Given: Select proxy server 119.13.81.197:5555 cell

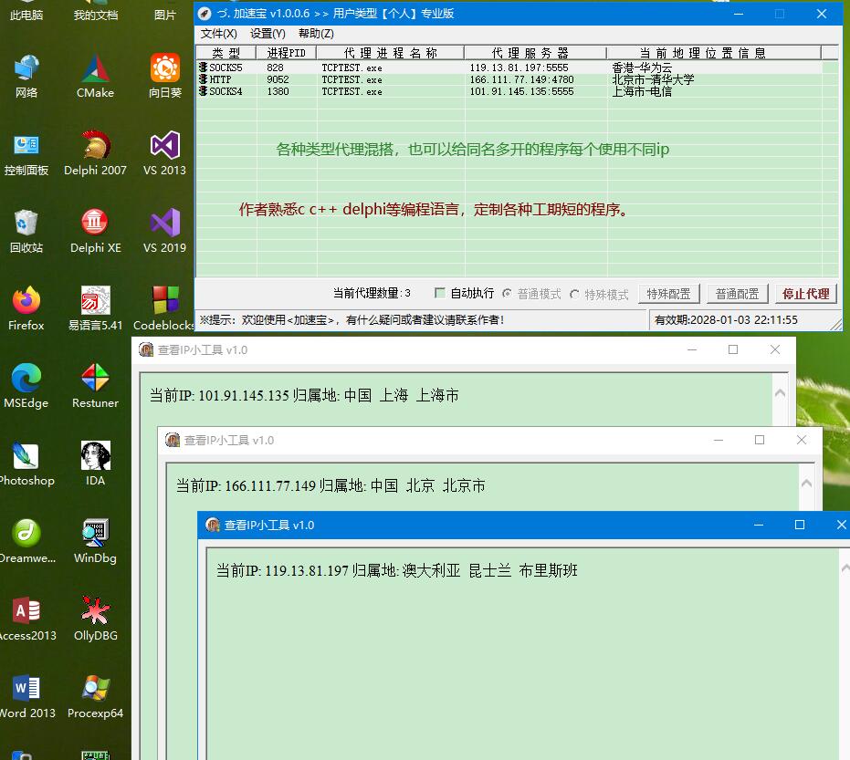Looking at the screenshot, I should (x=519, y=68).
